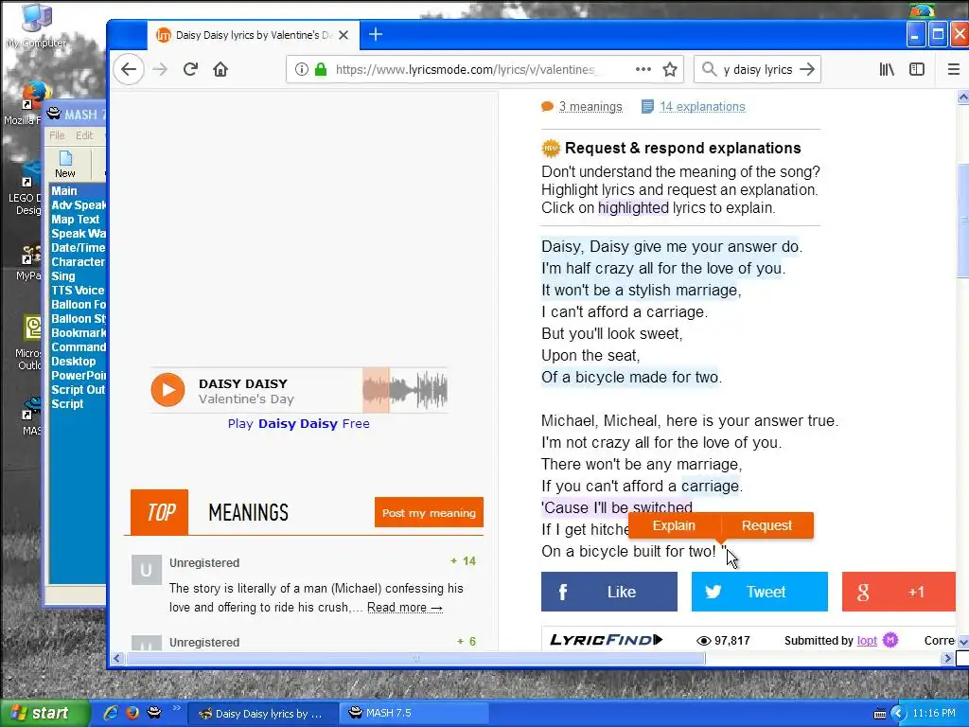969x727 pixels.
Task: Click the search magnifier icon
Action: (x=709, y=69)
